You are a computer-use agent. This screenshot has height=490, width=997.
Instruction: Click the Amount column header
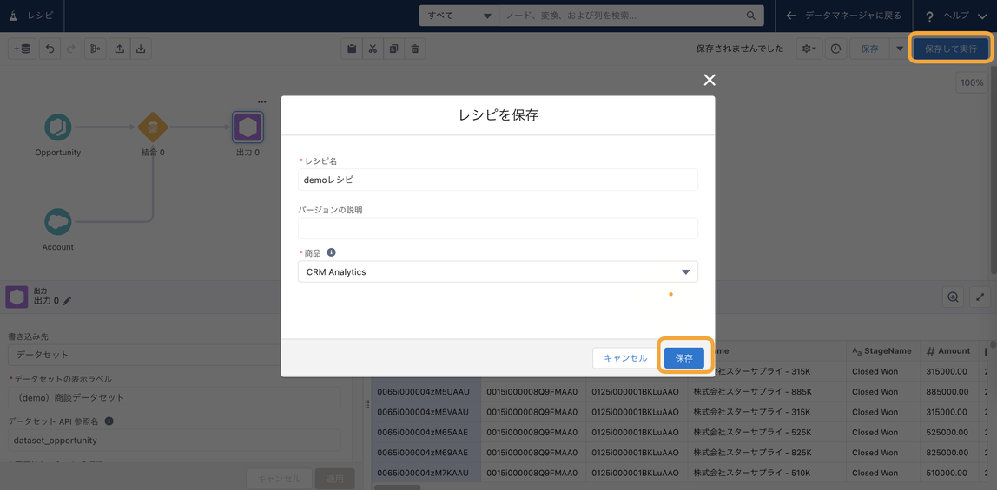[x=950, y=351]
